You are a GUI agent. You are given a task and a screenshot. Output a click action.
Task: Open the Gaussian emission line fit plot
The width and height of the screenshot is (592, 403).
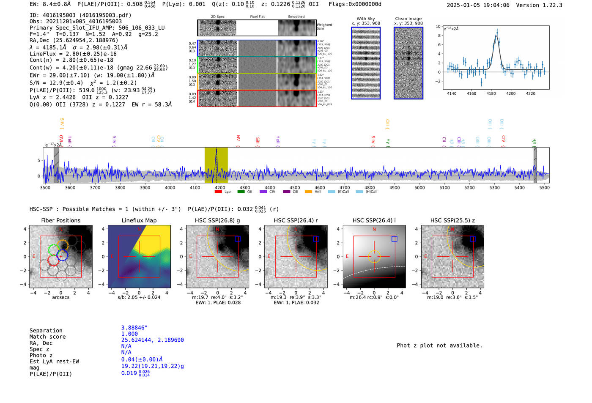[x=496, y=57]
